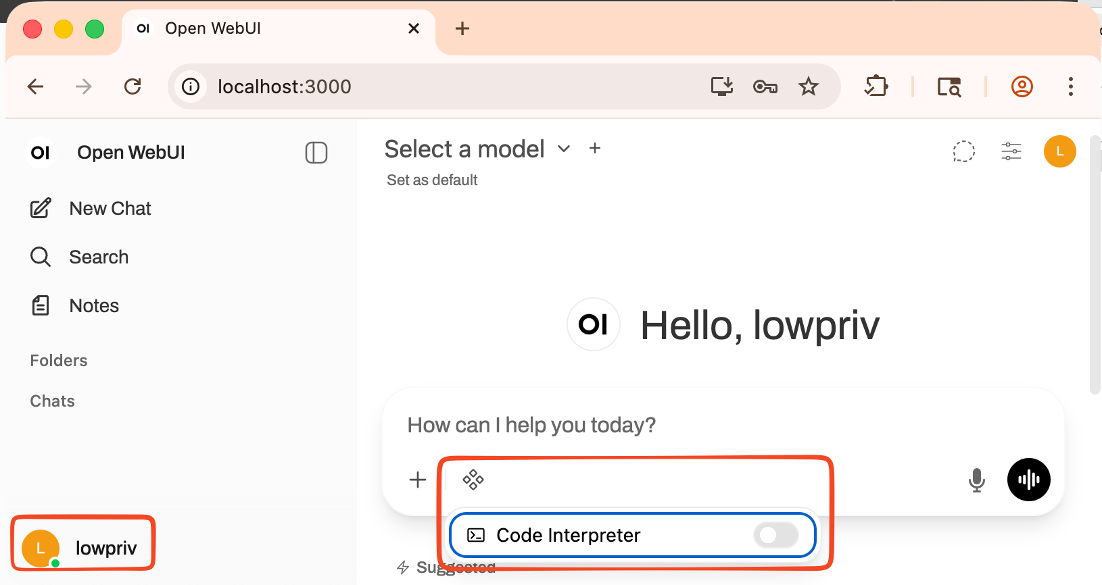This screenshot has width=1102, height=585.
Task: Click the page vertical scrollbar
Action: pos(1095,270)
